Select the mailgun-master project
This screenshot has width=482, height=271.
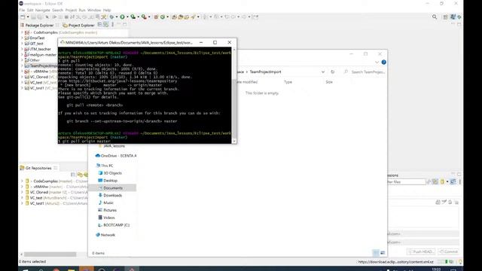[40, 55]
